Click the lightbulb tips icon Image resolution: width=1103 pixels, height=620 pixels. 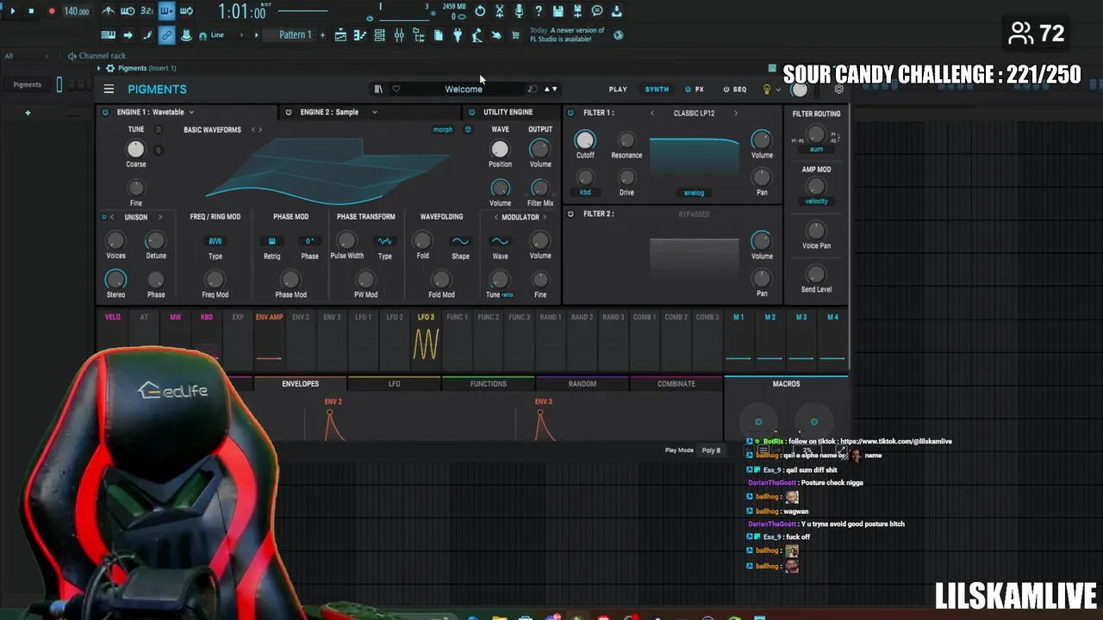point(766,89)
